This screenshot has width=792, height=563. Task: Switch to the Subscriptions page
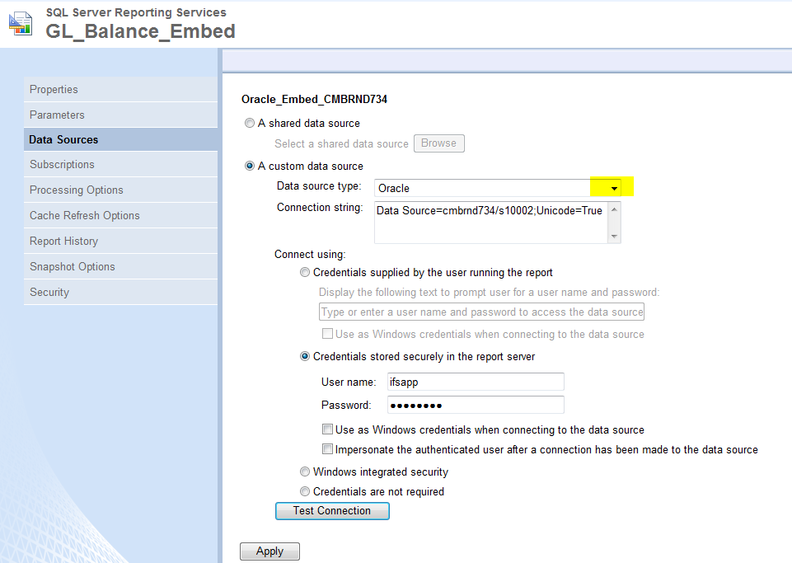point(62,165)
